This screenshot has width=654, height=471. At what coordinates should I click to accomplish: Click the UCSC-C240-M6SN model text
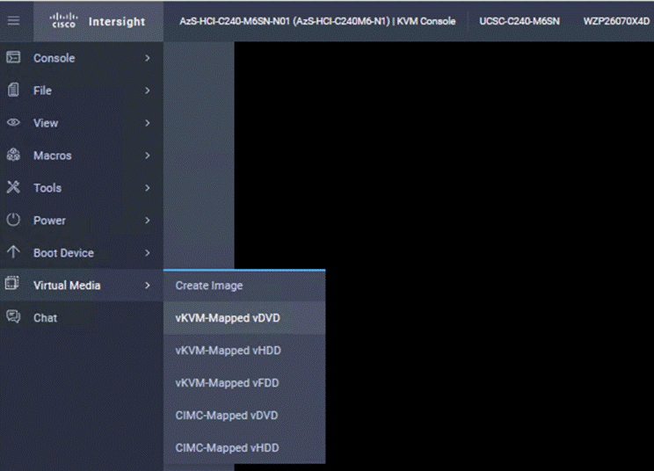coord(520,21)
